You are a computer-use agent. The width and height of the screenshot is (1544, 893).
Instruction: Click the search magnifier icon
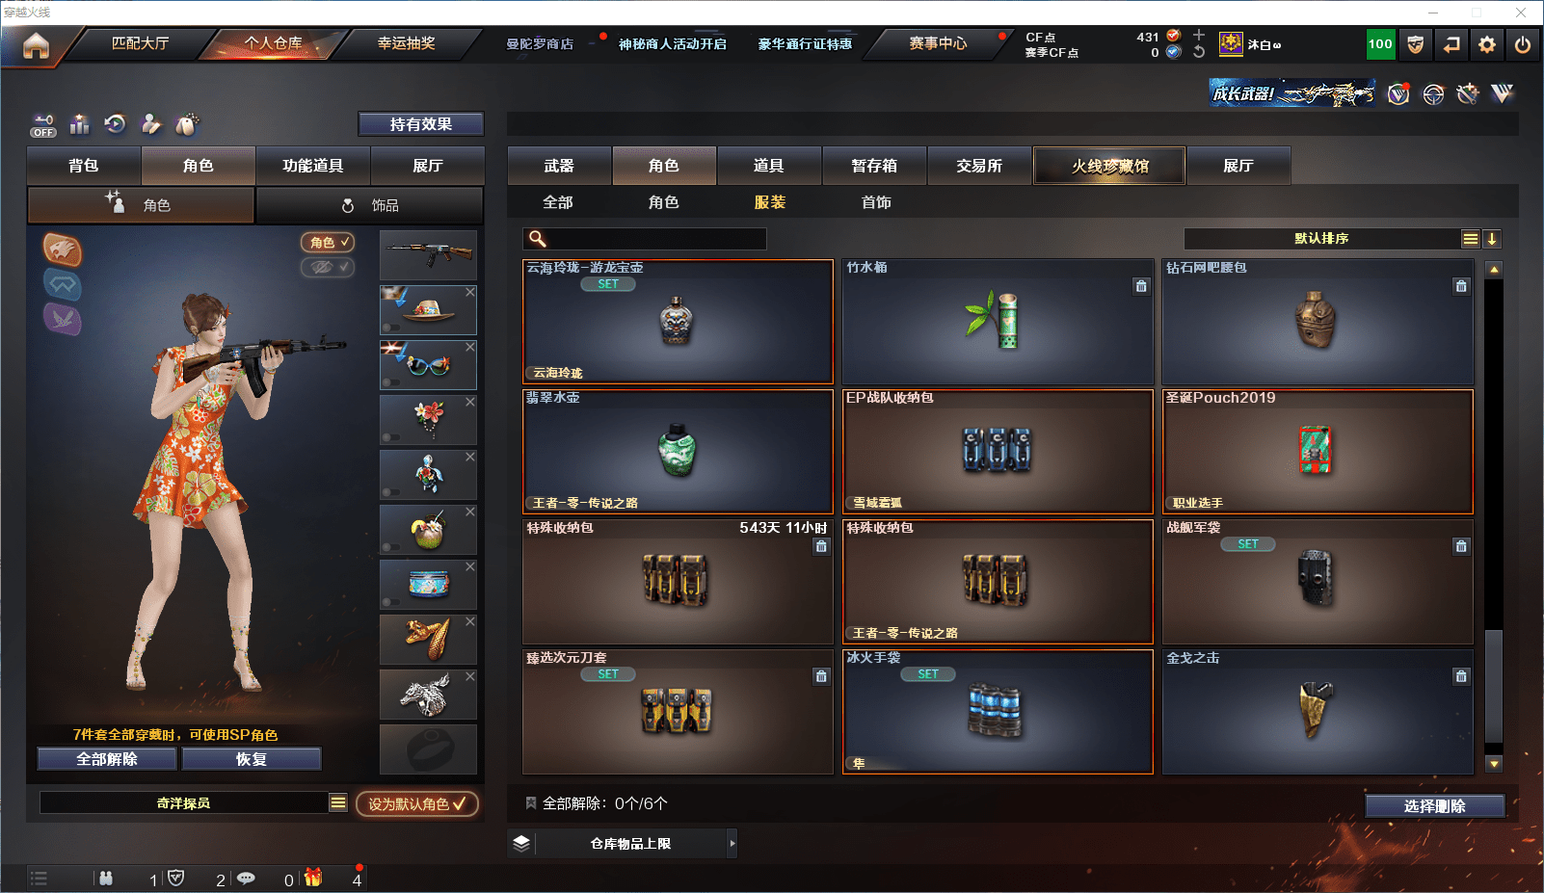[538, 239]
